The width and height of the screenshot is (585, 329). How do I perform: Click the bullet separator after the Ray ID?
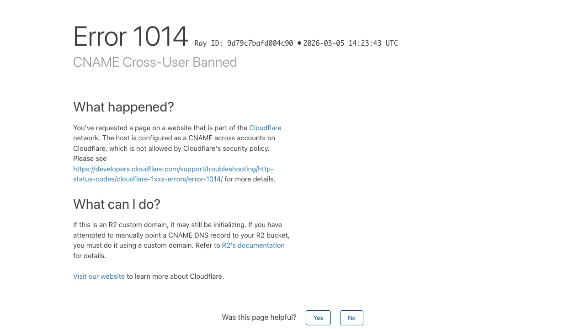(x=299, y=43)
